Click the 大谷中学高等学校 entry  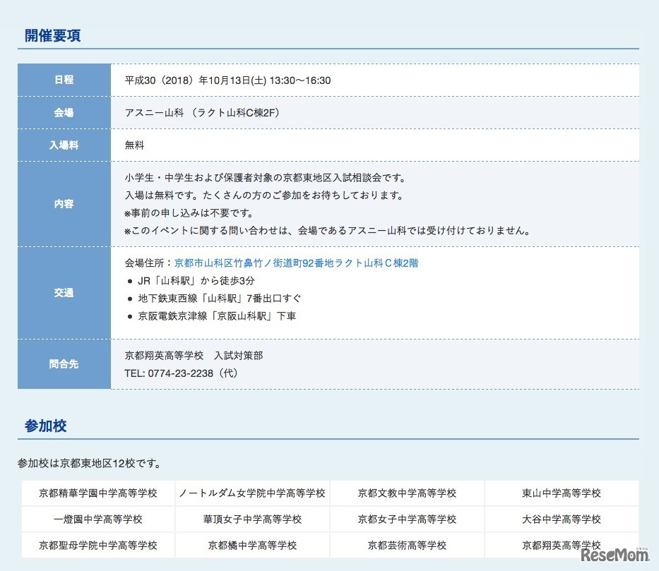pos(562,519)
